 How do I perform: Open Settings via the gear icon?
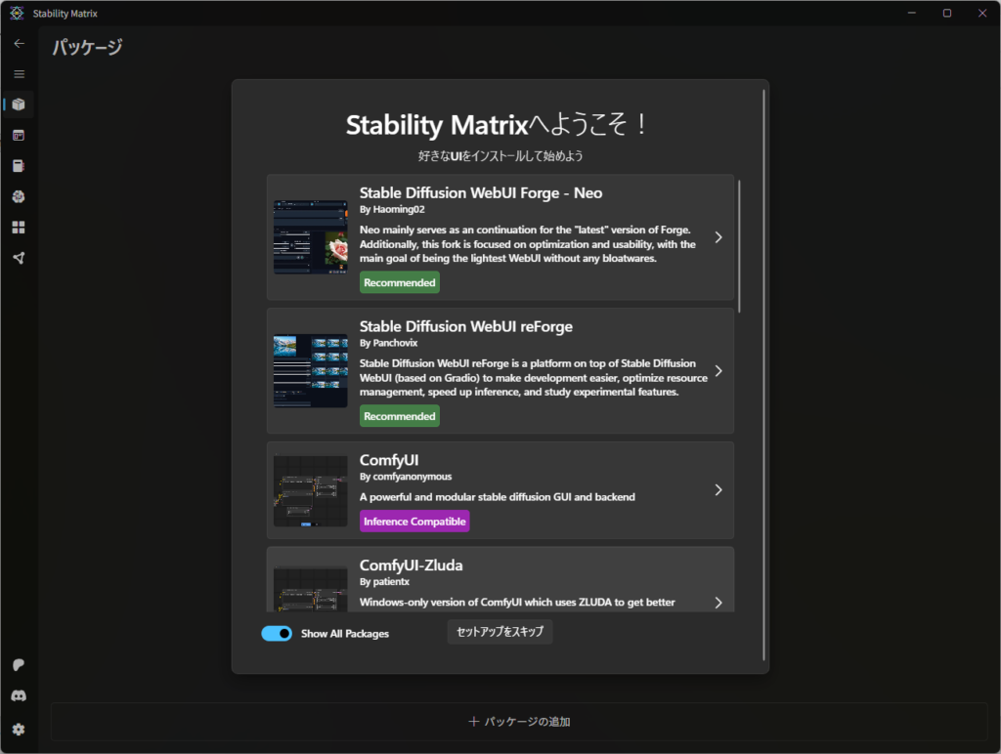pyautogui.click(x=19, y=729)
